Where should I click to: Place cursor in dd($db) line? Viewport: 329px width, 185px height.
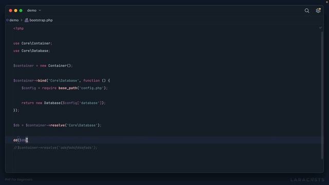(x=21, y=140)
